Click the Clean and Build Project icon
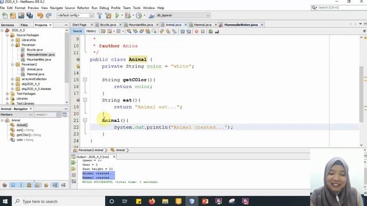The width and height of the screenshot is (367, 206). coord(108,15)
